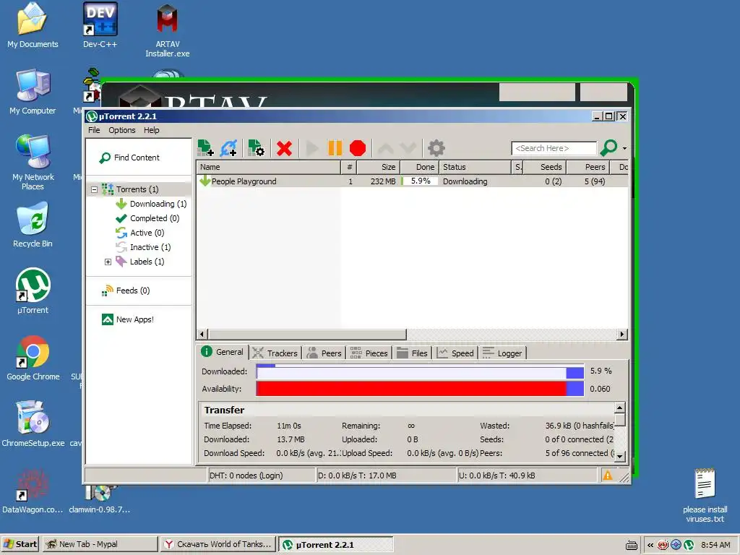Screen dimensions: 740x555
Task: Sort by the Name column header
Action: tap(268, 167)
